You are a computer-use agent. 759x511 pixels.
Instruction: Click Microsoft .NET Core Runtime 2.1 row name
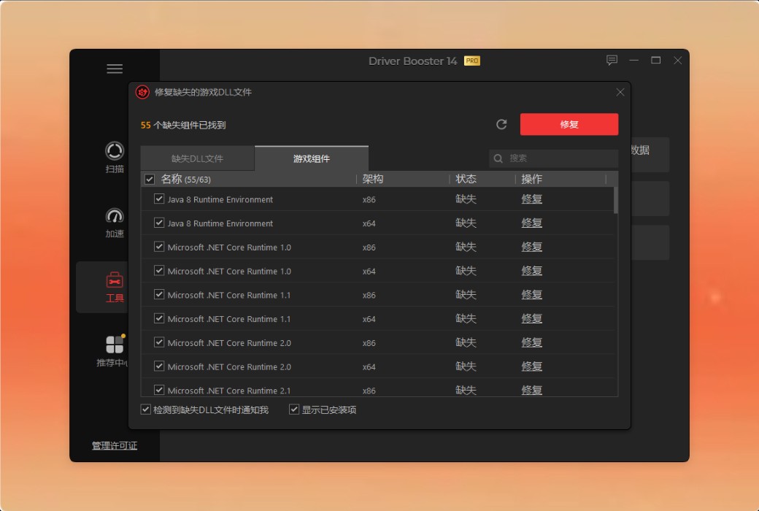[x=229, y=391]
